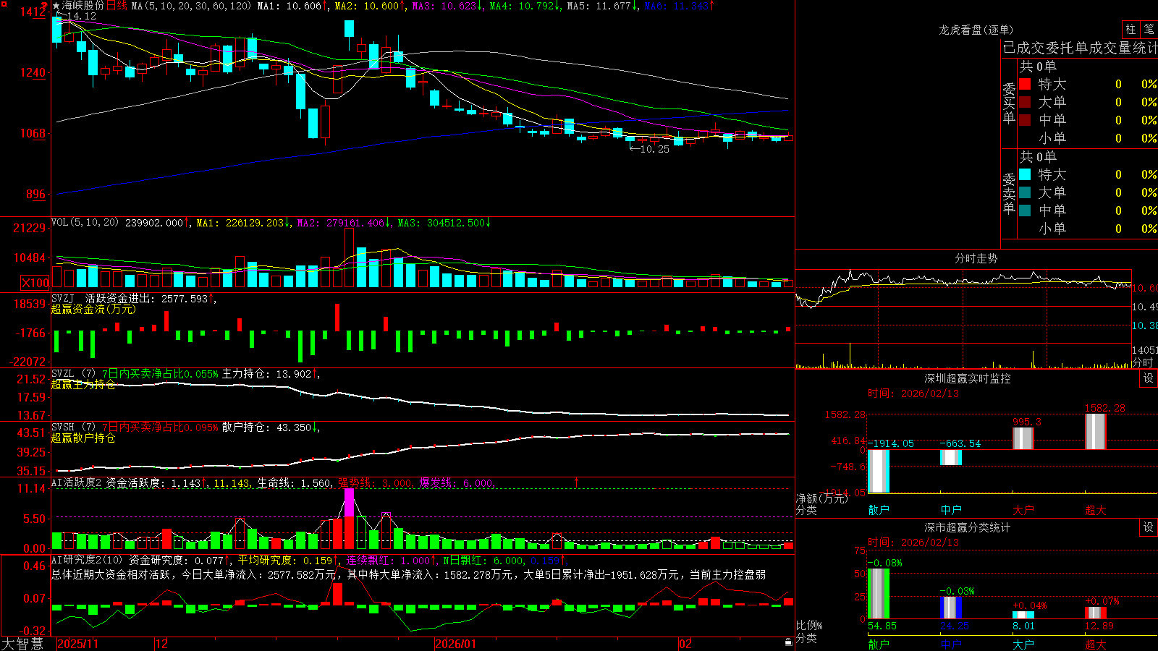Viewport: 1158px width, 651px height.
Task: Click the 委买单 中单 dark red swatch
Action: [1025, 120]
